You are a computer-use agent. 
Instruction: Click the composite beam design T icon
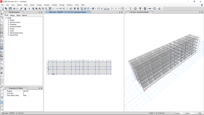point(140,9)
